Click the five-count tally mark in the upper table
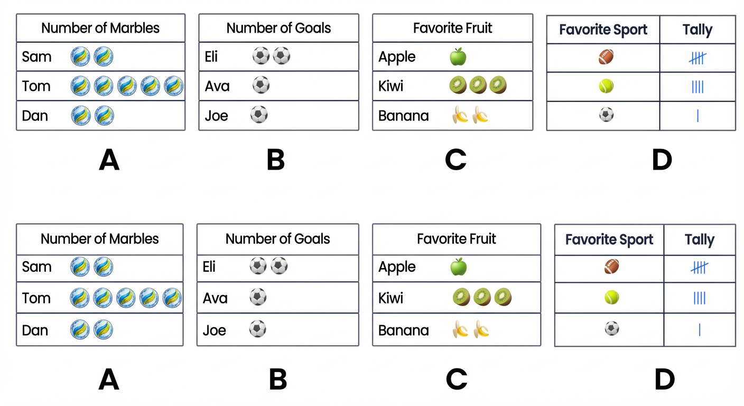This screenshot has width=744, height=406. coord(697,58)
